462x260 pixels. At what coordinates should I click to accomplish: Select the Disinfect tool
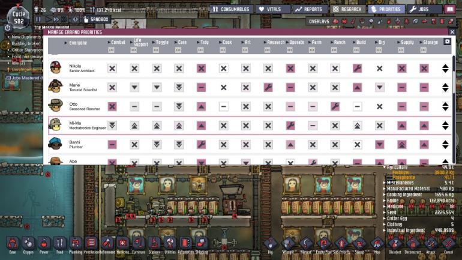[x=395, y=245]
